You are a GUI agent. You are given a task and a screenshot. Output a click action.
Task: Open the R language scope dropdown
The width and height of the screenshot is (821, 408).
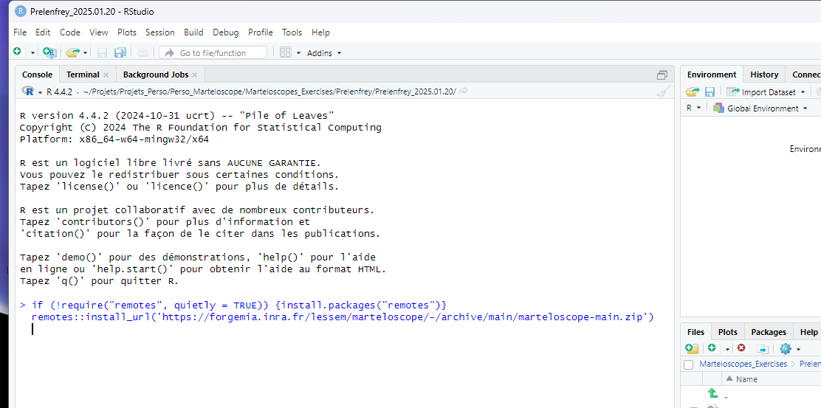click(693, 108)
